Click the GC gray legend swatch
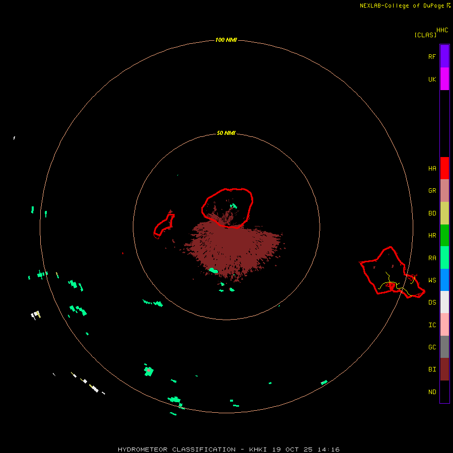Image resolution: width=453 pixels, height=453 pixels. 444,347
